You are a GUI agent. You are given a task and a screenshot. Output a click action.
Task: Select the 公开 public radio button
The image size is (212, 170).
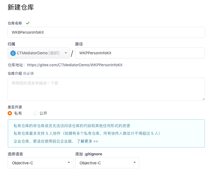pos(35,113)
